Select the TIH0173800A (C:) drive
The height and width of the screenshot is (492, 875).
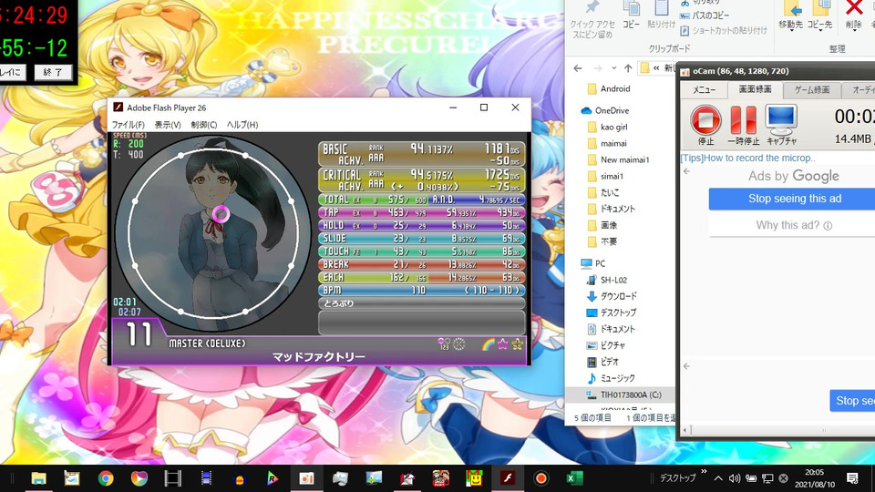(631, 395)
